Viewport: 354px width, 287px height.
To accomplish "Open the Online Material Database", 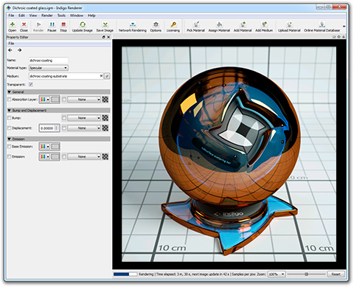I will click(322, 27).
